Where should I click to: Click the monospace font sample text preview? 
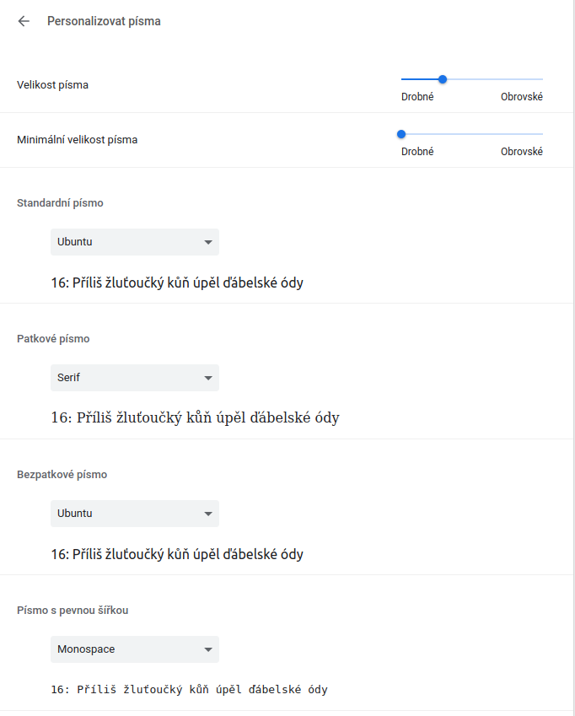pyautogui.click(x=190, y=689)
